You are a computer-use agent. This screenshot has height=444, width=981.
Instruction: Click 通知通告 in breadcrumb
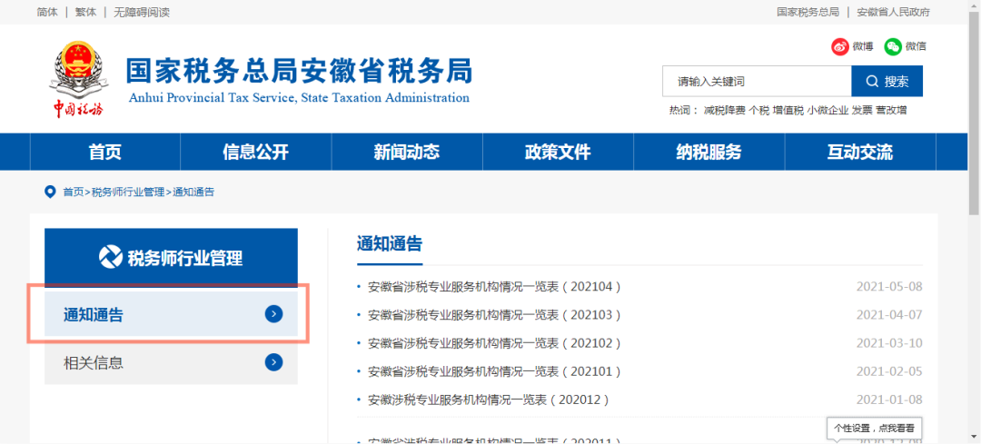tap(194, 192)
